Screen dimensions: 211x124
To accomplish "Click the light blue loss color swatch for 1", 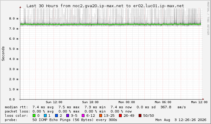I will pyautogui.click(x=45, y=116).
